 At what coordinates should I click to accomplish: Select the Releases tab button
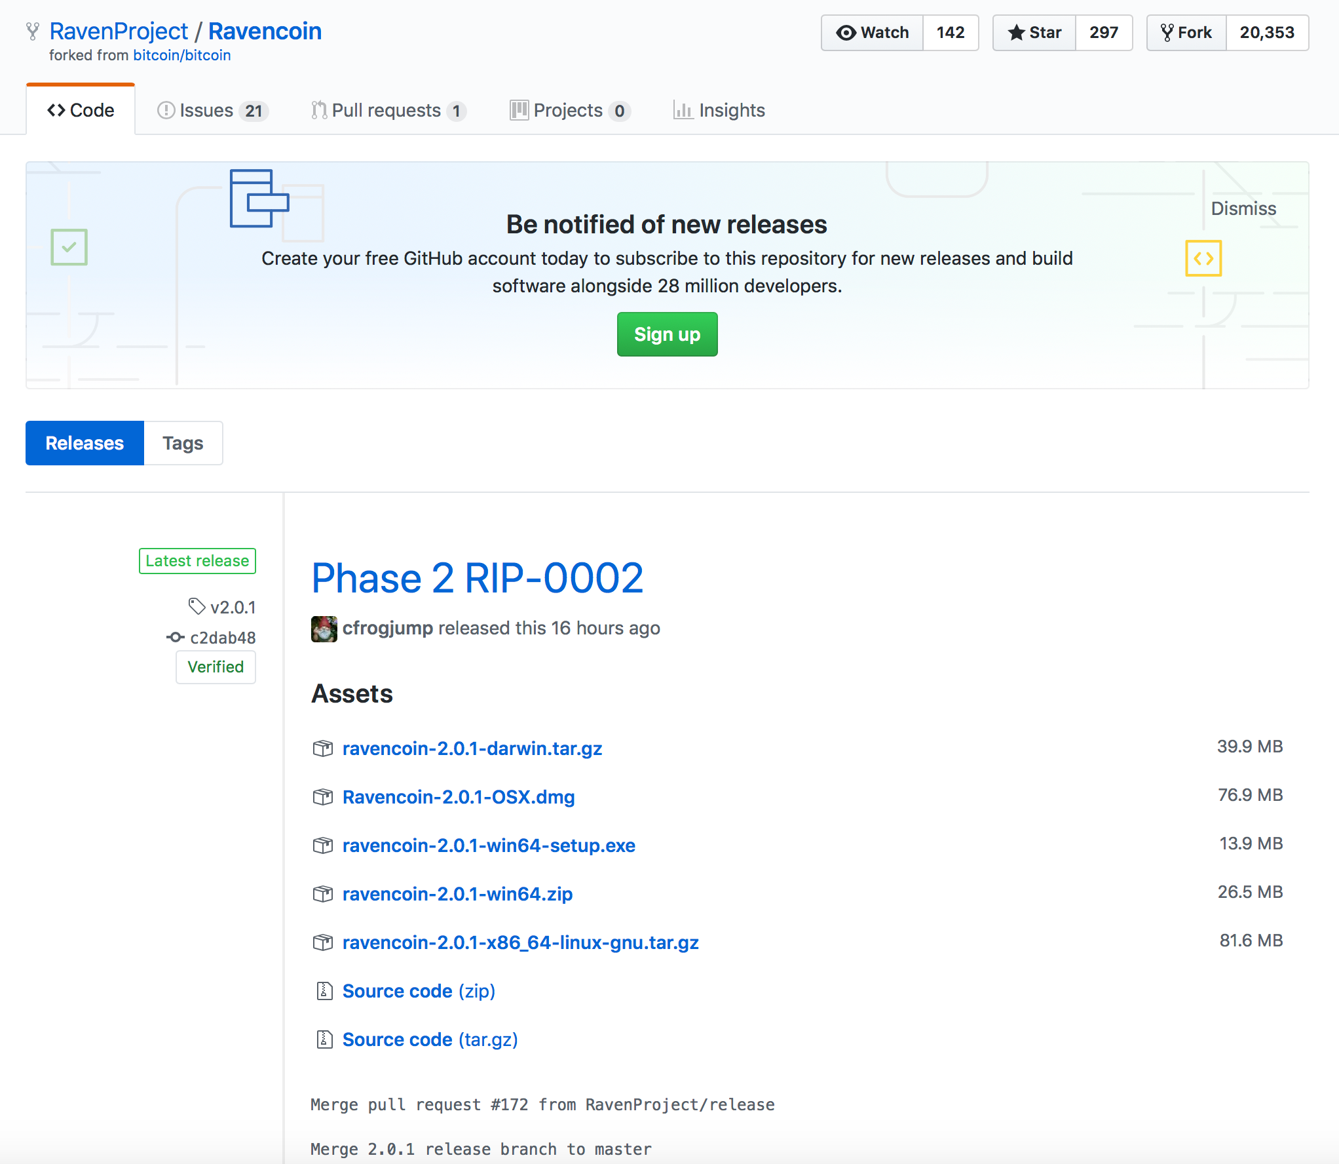coord(85,443)
